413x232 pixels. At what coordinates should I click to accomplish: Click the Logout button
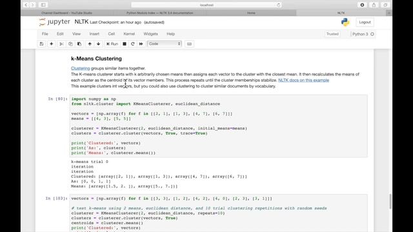coord(365,23)
